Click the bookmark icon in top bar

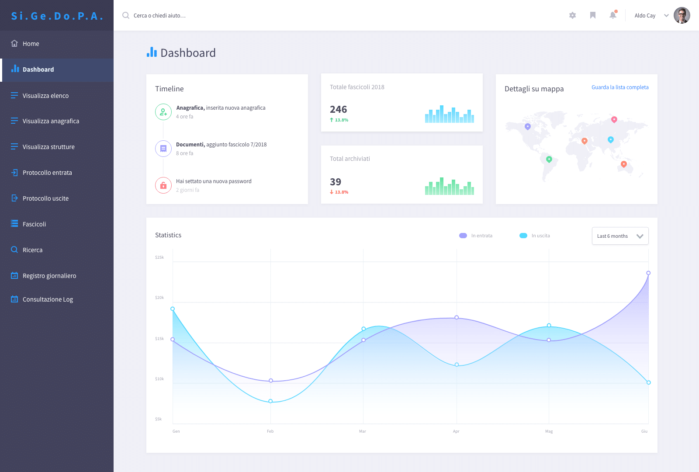(x=593, y=15)
